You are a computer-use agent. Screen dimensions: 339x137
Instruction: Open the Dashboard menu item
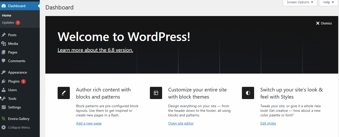[17, 6]
